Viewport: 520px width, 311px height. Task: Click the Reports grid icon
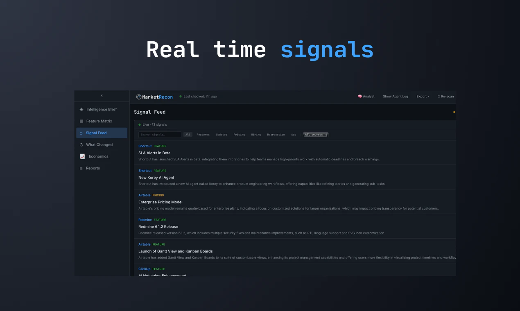(81, 168)
